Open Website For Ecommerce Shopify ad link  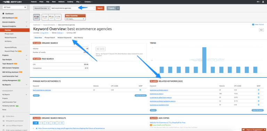pos(168,123)
